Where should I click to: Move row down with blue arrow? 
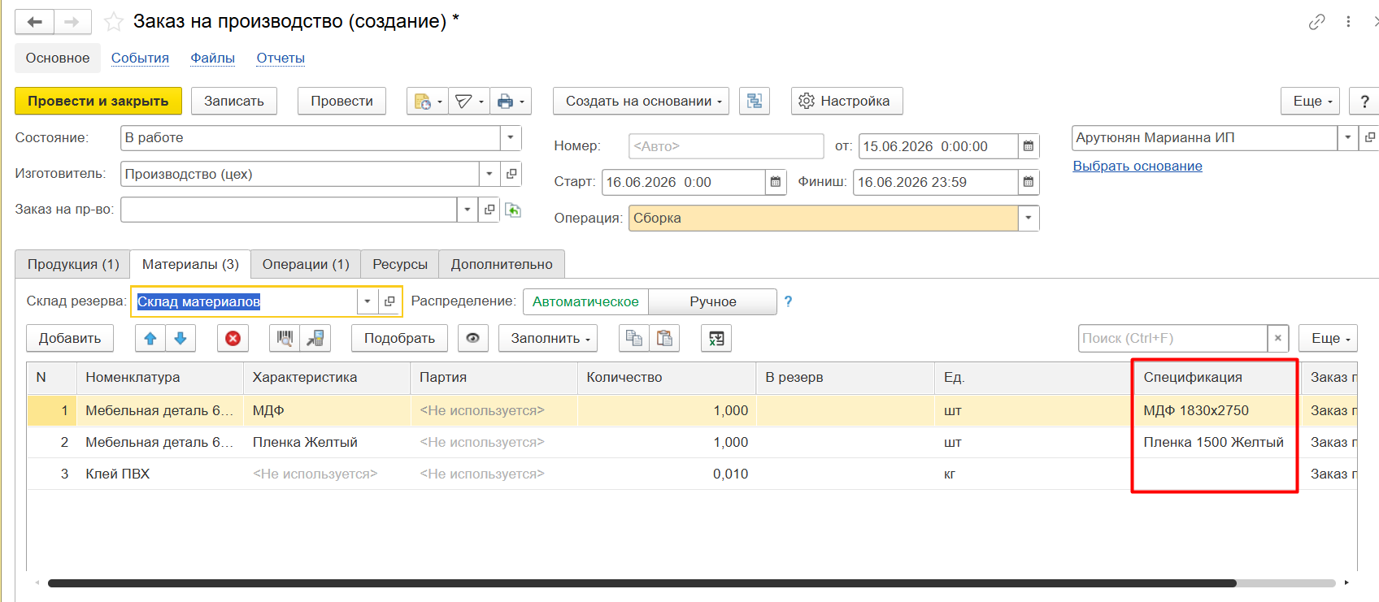tap(181, 338)
